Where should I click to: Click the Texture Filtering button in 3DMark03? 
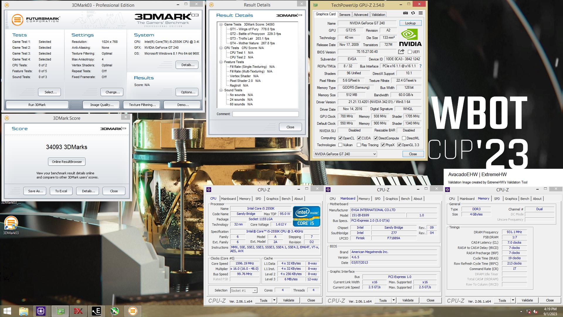pyautogui.click(x=142, y=105)
